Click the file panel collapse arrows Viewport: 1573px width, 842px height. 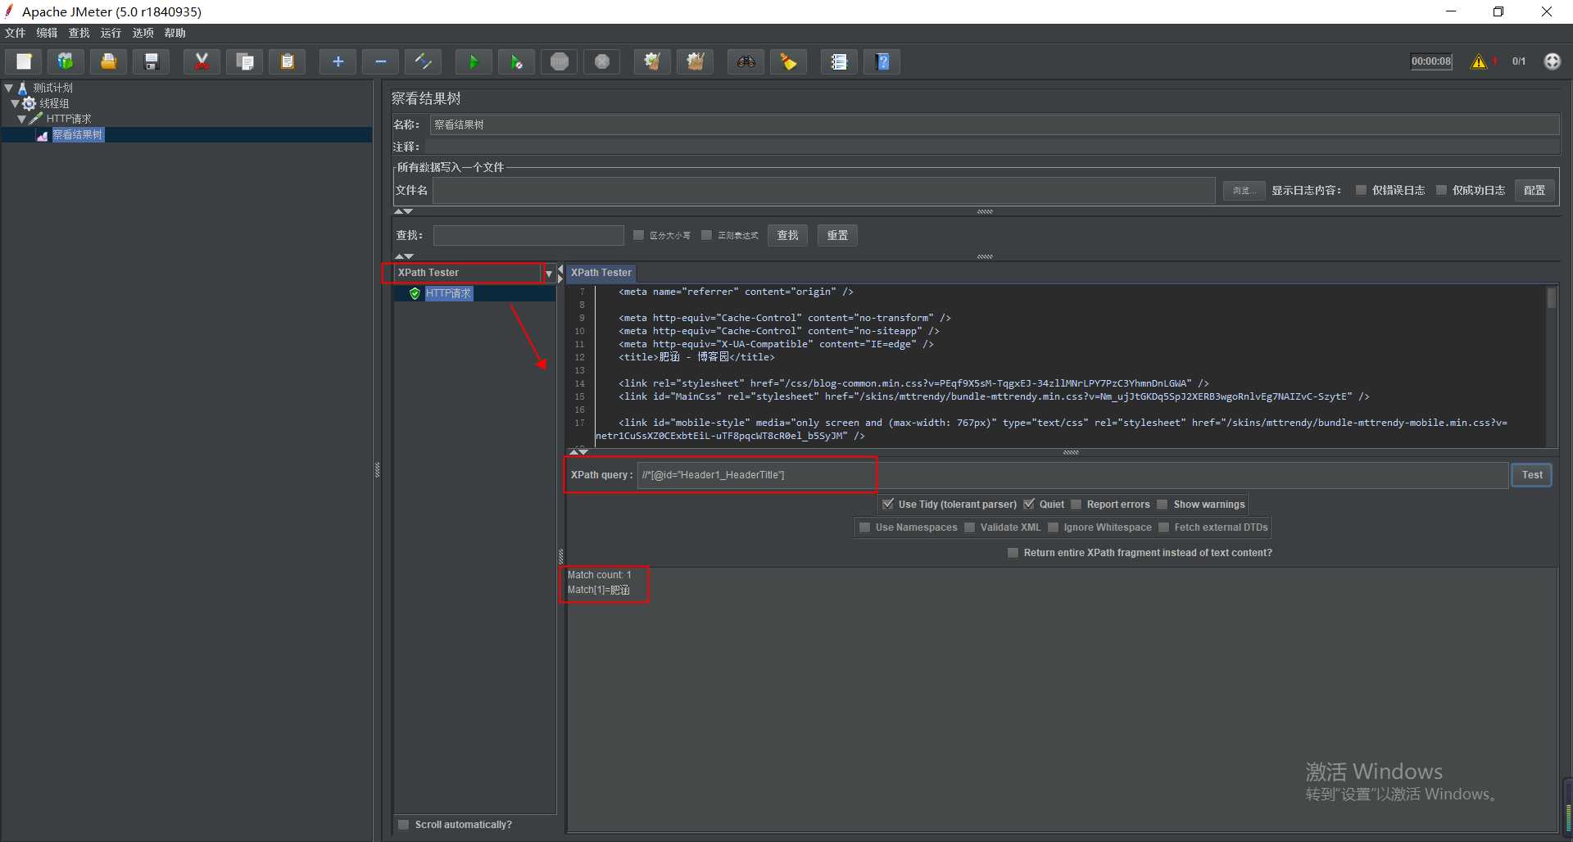tap(403, 211)
